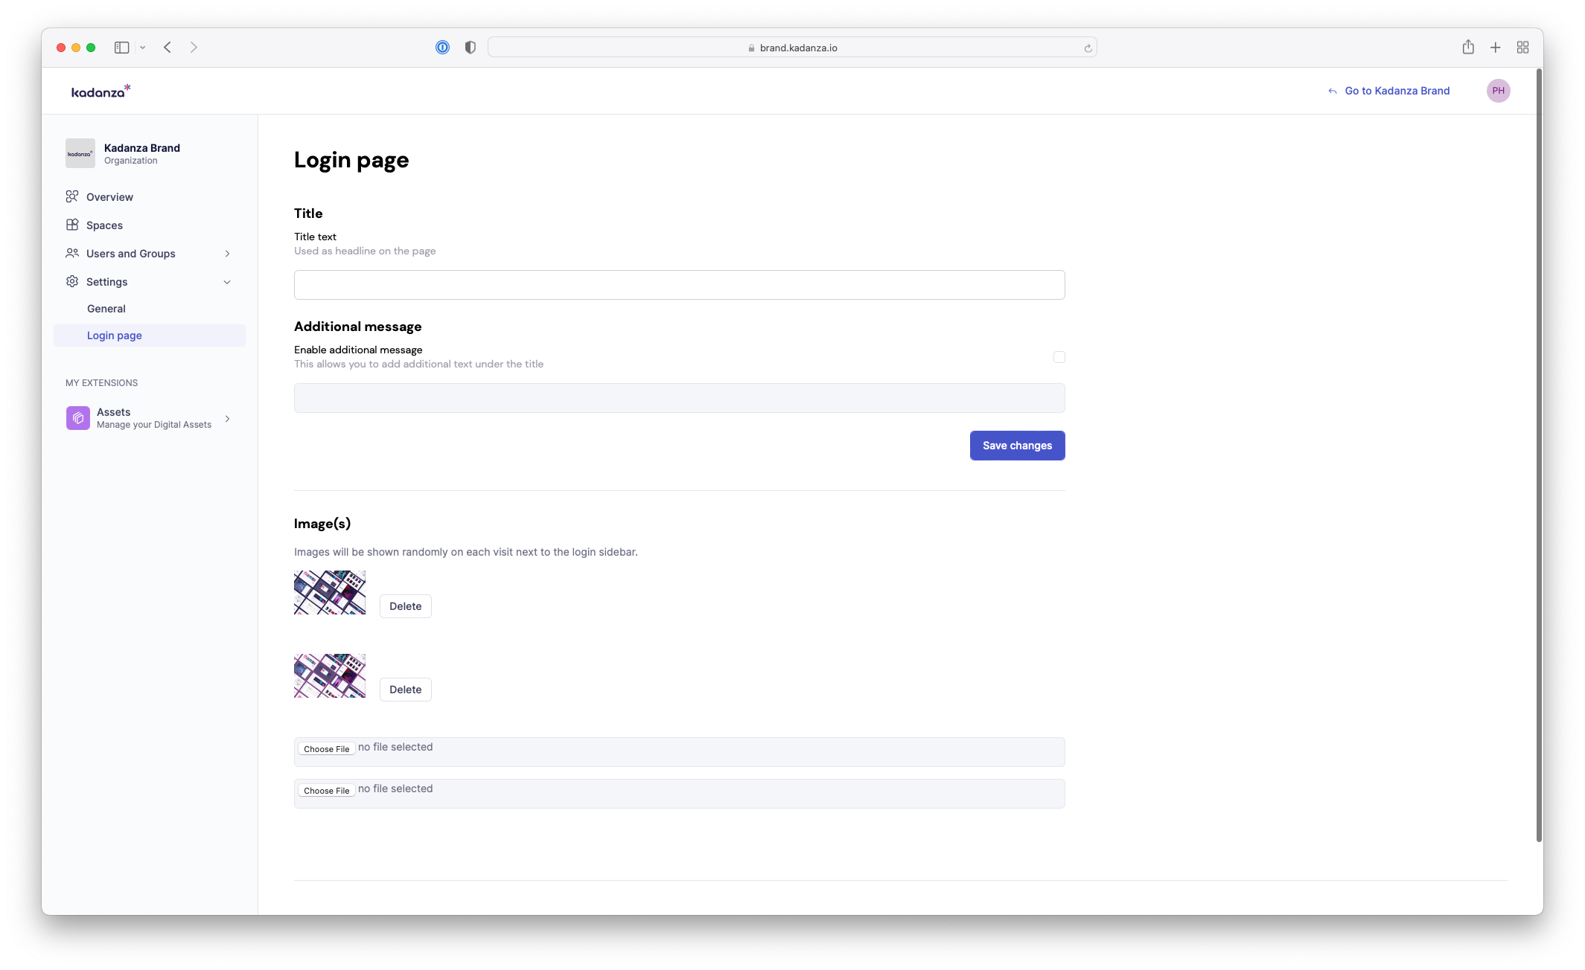This screenshot has height=970, width=1585.
Task: Click the 1Password extension icon
Action: [442, 48]
